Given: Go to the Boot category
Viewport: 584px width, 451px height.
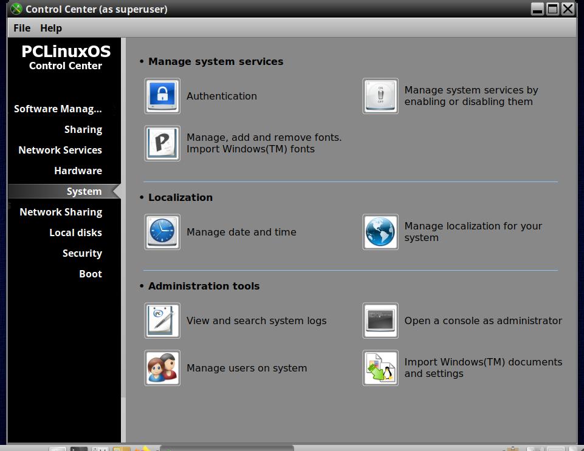Looking at the screenshot, I should tap(90, 274).
